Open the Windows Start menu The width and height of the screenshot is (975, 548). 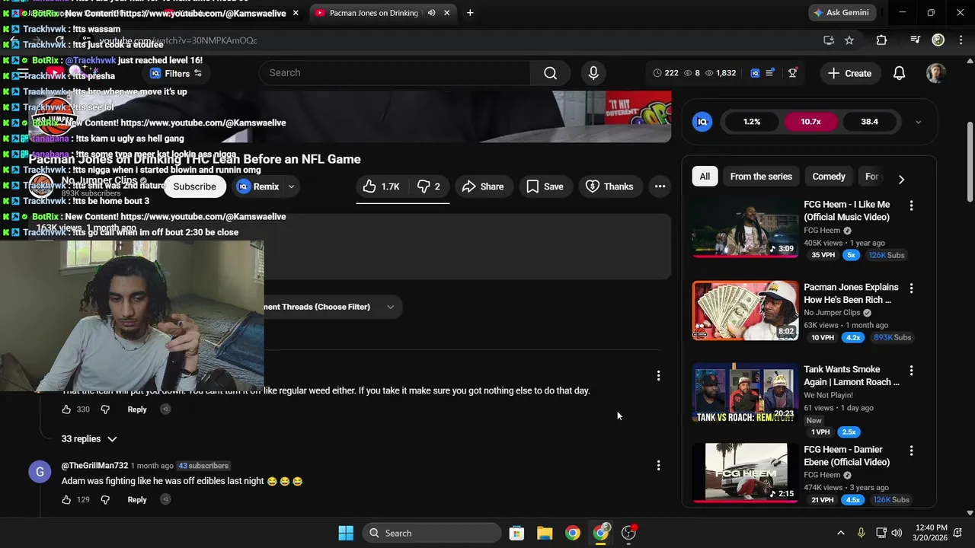pyautogui.click(x=346, y=533)
